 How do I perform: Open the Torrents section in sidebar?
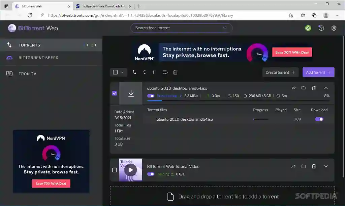51,45
